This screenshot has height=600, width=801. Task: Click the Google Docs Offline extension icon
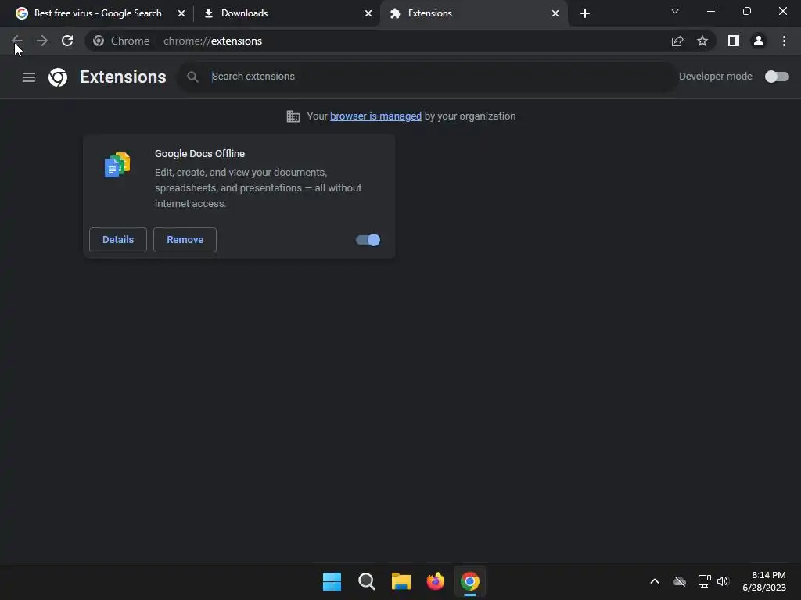[x=117, y=164]
